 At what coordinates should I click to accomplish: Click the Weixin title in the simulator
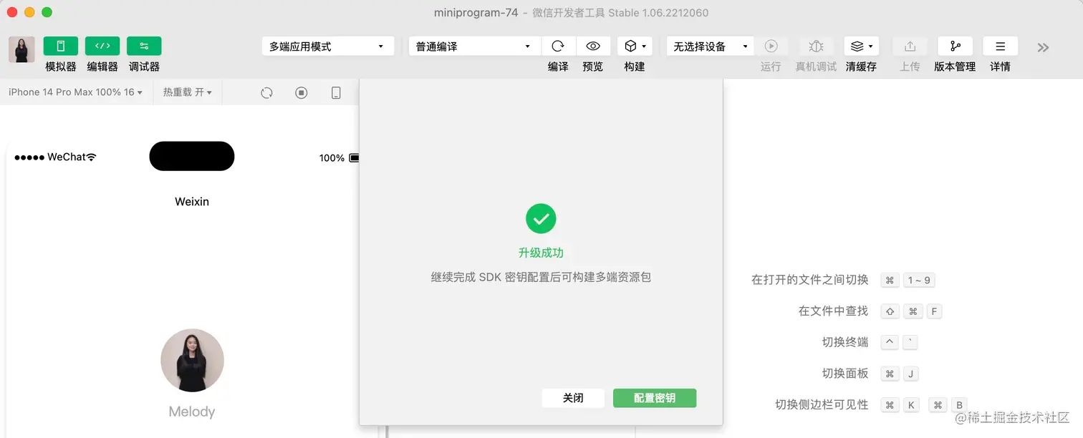[x=192, y=202]
